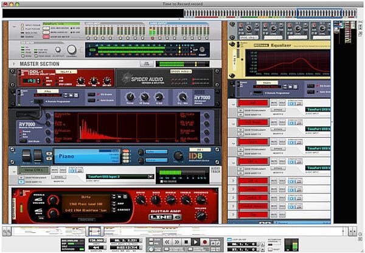Select the Amp model up/down selector

tap(114, 204)
